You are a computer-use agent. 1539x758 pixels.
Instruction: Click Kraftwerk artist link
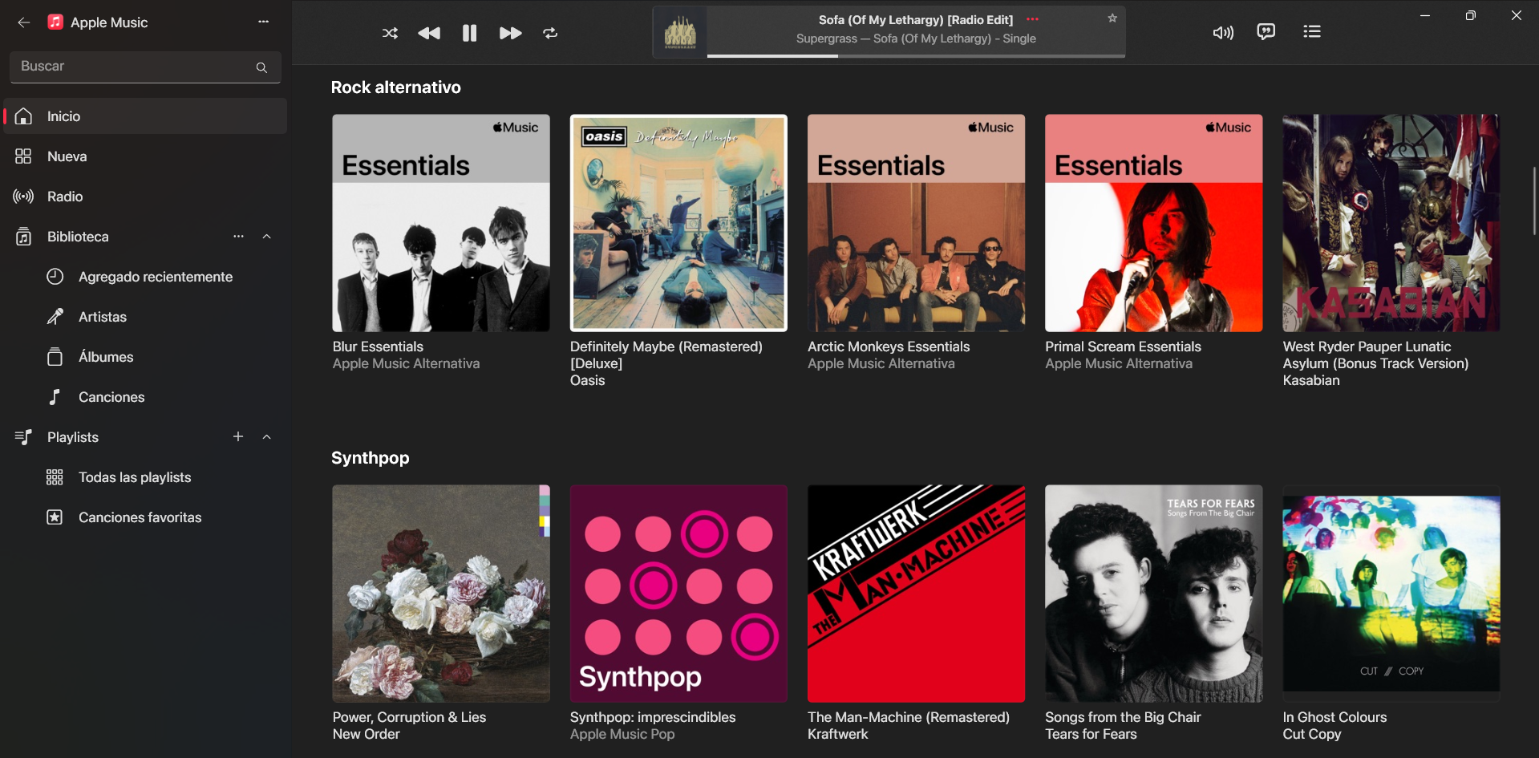(x=837, y=734)
